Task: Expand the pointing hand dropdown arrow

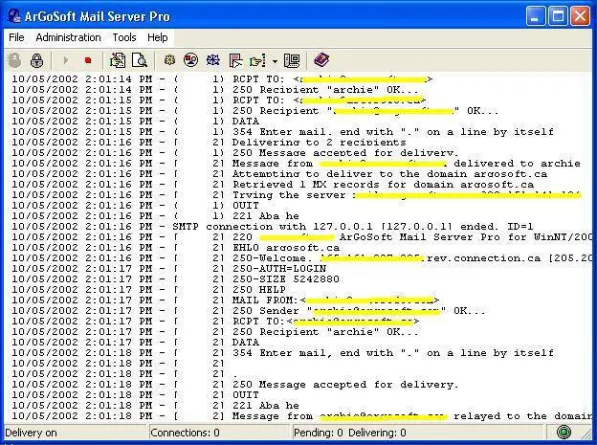Action: (275, 60)
